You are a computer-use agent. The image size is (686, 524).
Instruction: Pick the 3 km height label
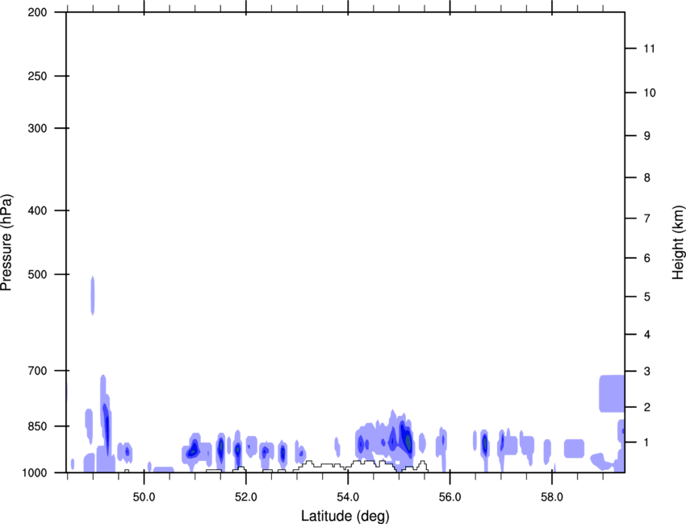pyautogui.click(x=646, y=371)
